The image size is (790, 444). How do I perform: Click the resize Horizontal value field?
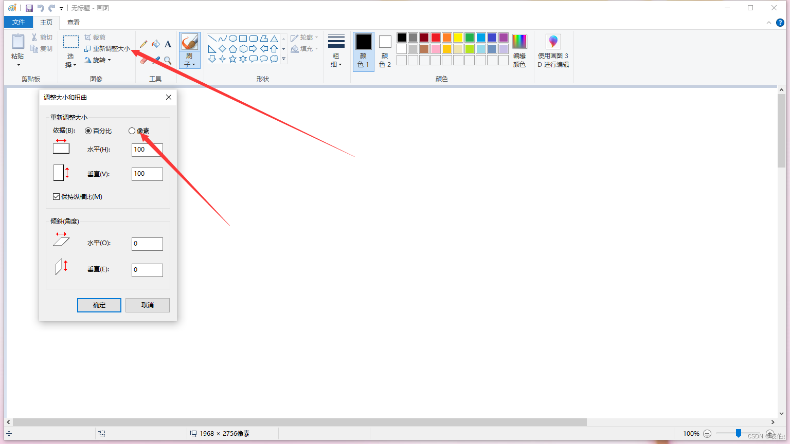pos(147,150)
